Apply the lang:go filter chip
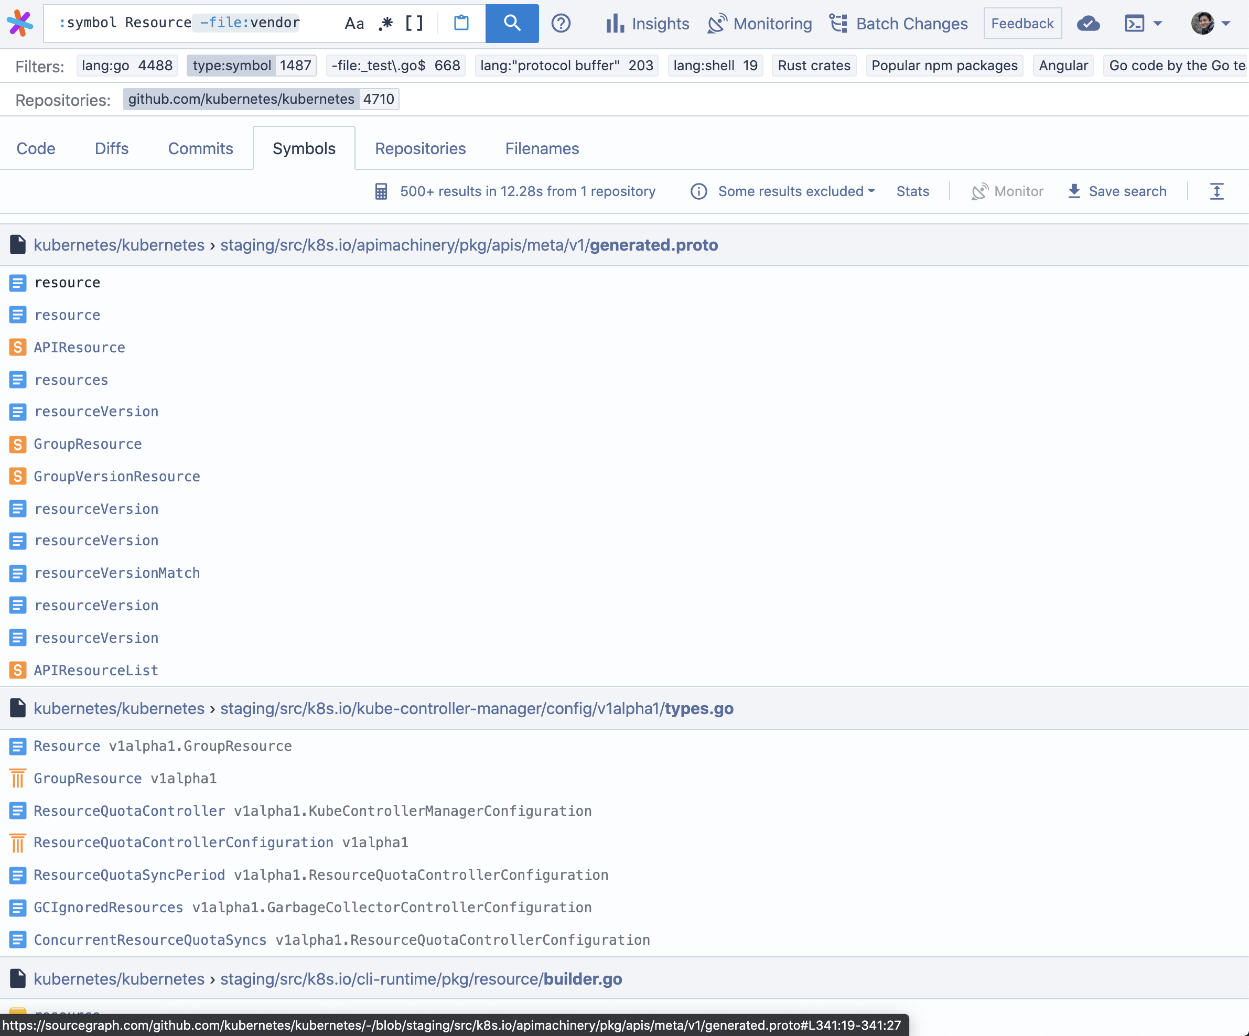Image resolution: width=1249 pixels, height=1036 pixels. coord(127,66)
